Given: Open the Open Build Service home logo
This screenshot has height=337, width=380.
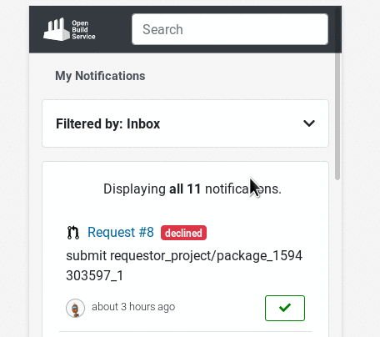Looking at the screenshot, I should coord(69,29).
